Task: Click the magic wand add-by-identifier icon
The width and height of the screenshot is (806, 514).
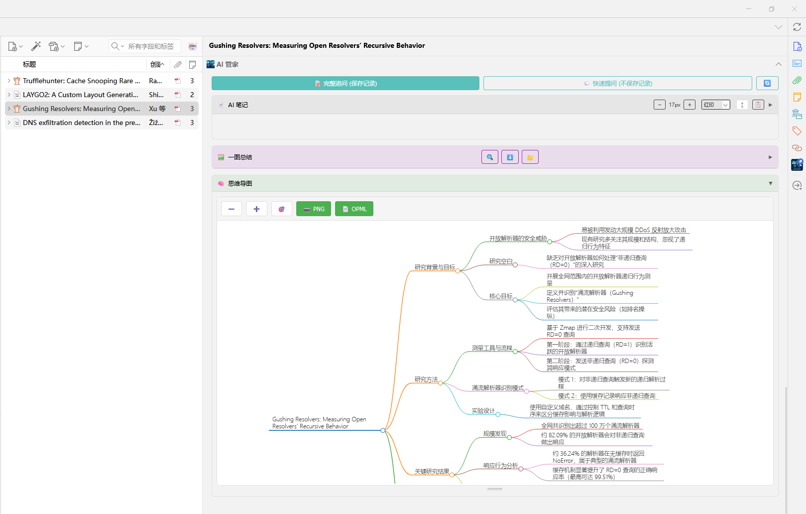Action: tap(36, 46)
